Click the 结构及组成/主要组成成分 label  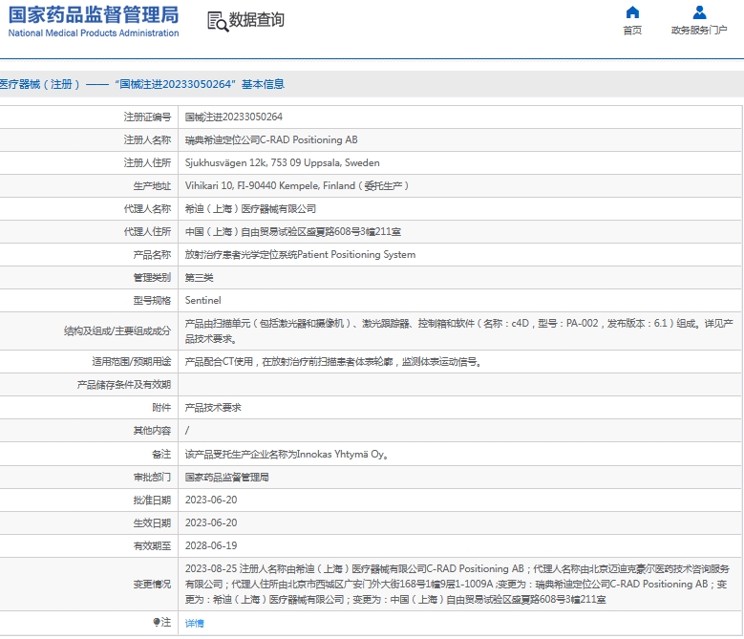click(117, 330)
